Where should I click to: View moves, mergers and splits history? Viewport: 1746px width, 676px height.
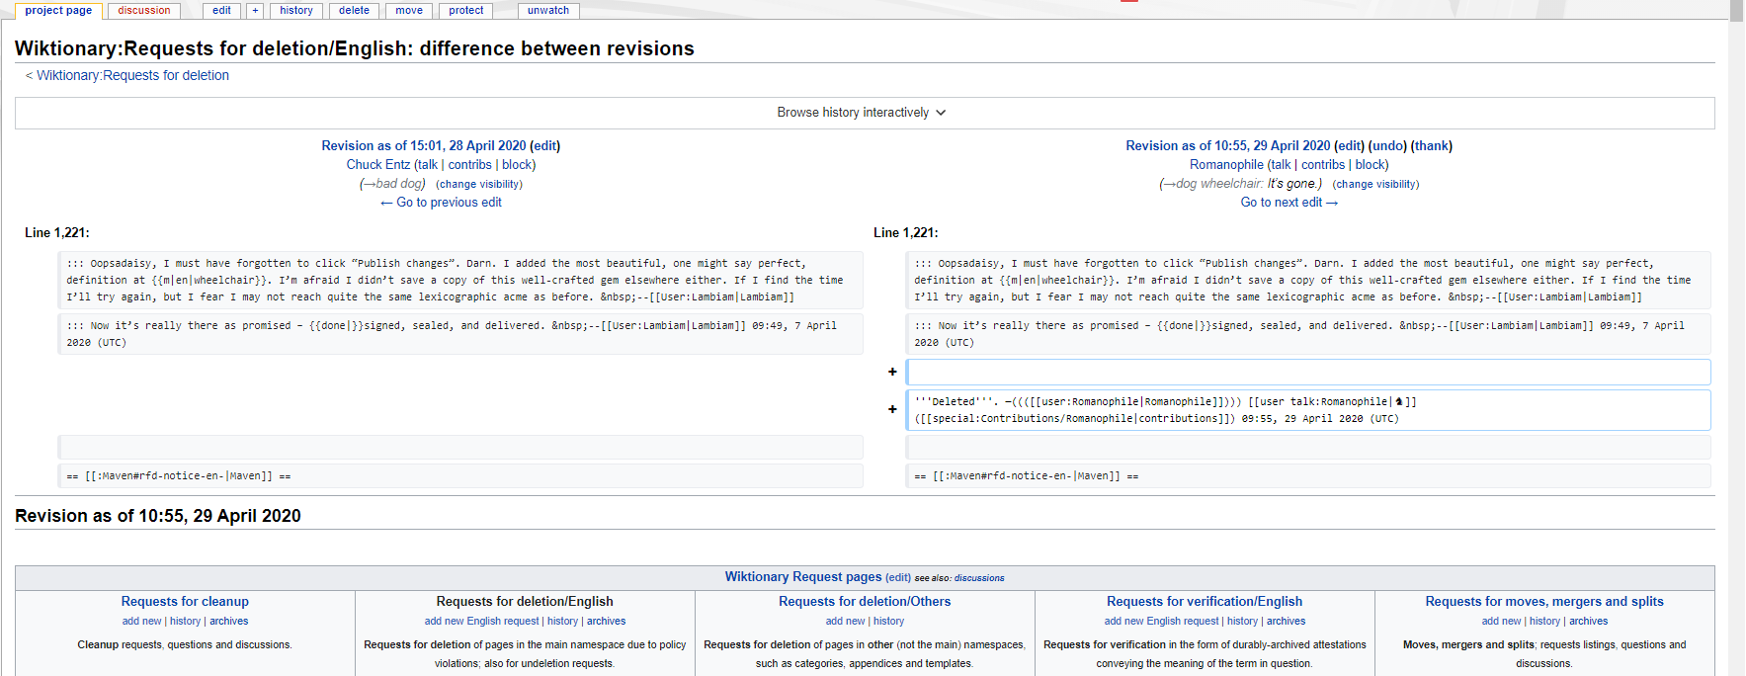click(x=1544, y=622)
